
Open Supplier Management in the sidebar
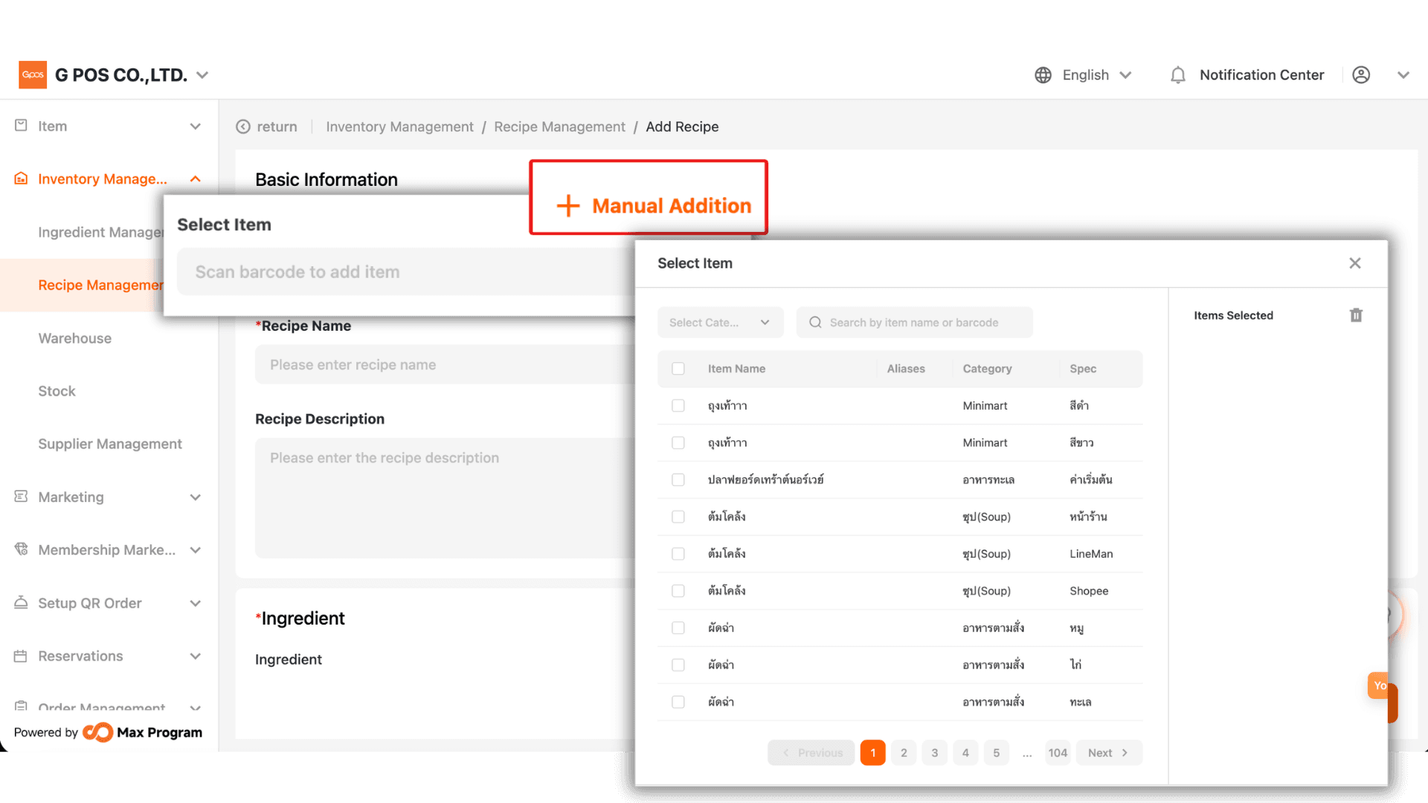tap(110, 444)
